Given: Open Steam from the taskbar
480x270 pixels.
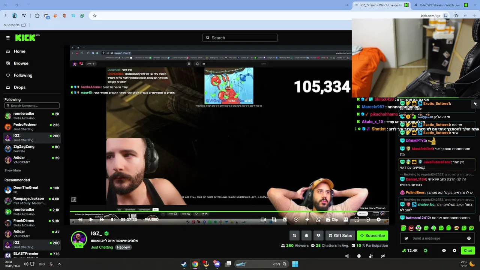Looking at the screenshot, I should (184, 264).
